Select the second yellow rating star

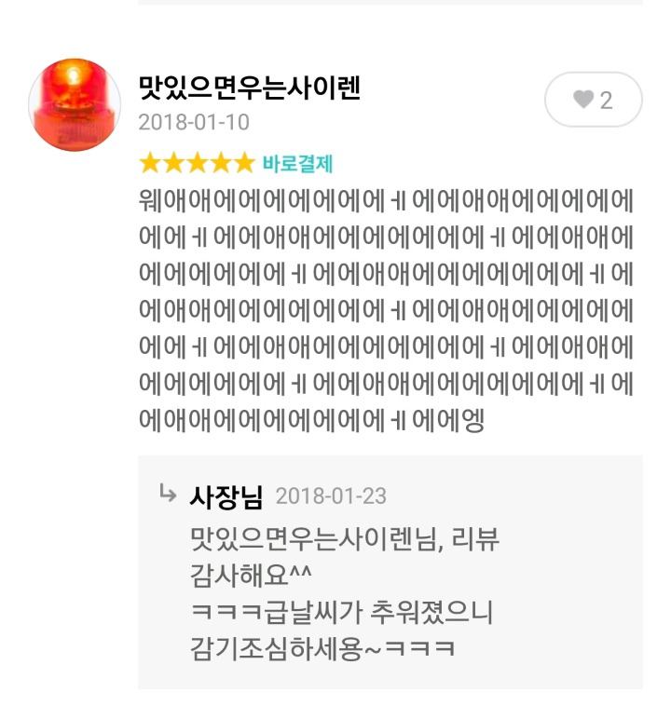click(173, 163)
